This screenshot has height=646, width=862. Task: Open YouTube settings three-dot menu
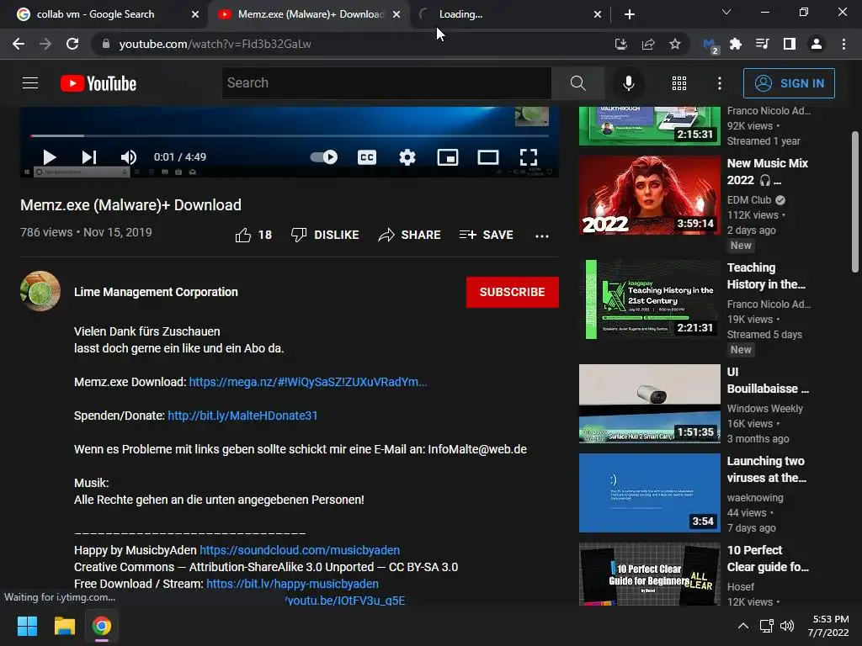[x=719, y=83]
